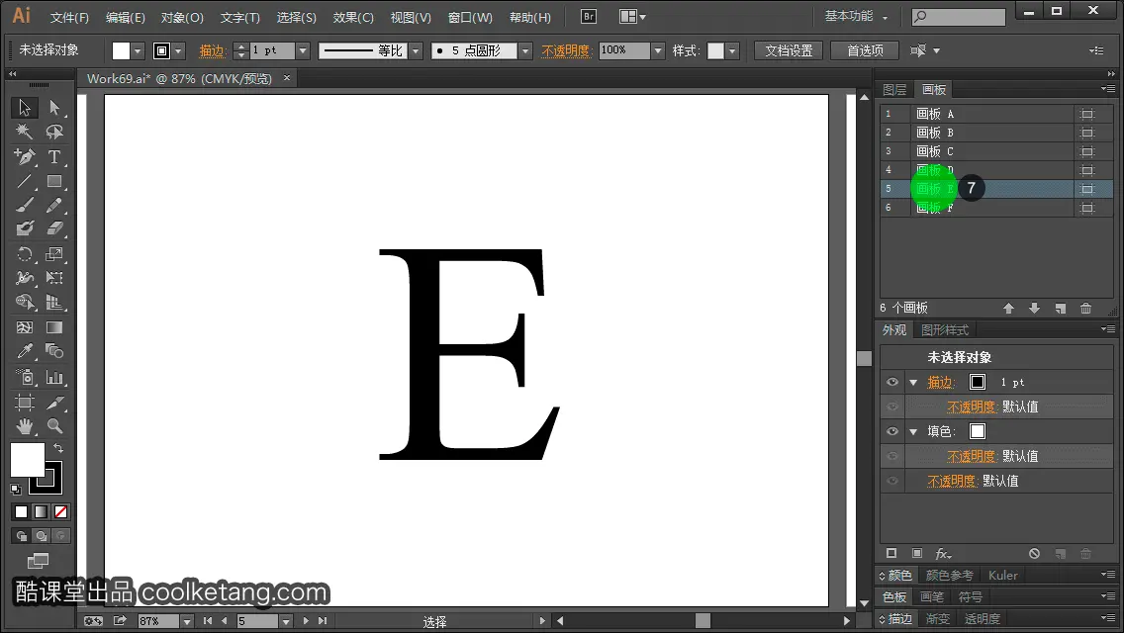The image size is (1124, 633).
Task: Open the 效果(C) menu
Action: (x=353, y=17)
